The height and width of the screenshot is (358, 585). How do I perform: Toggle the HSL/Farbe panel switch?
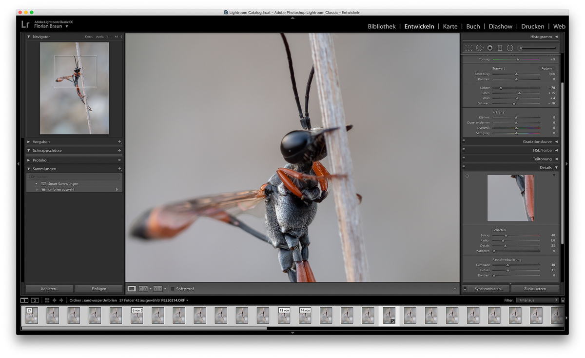(464, 150)
